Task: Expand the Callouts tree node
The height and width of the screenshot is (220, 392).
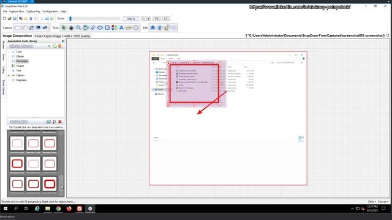Action: pyautogui.click(x=9, y=75)
